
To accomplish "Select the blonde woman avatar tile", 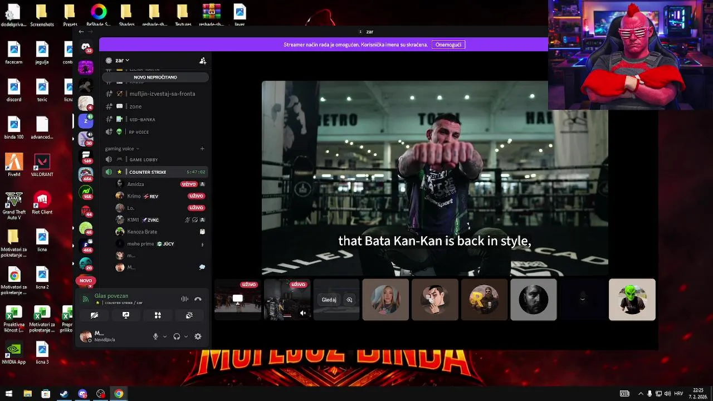I will [385, 300].
